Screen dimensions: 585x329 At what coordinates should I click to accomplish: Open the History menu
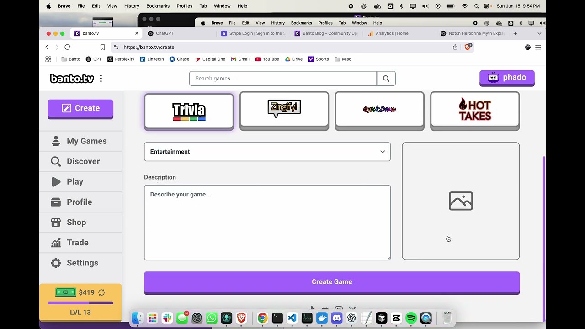[132, 6]
